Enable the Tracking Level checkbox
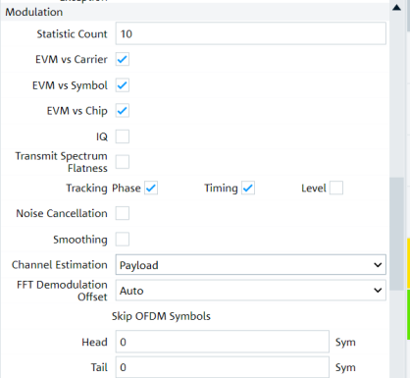This screenshot has width=410, height=378. pos(336,189)
